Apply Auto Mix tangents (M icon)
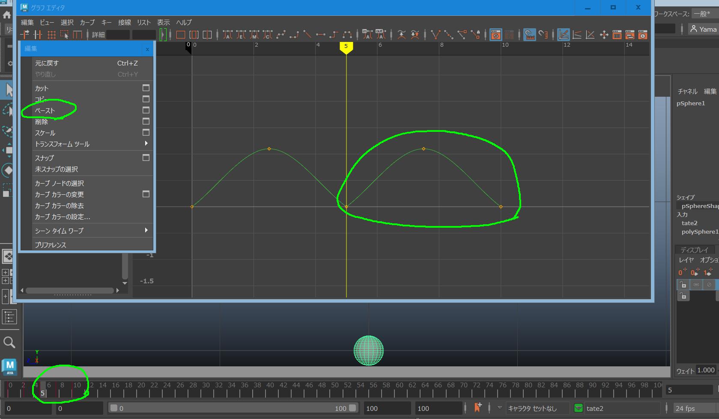 pos(254,35)
